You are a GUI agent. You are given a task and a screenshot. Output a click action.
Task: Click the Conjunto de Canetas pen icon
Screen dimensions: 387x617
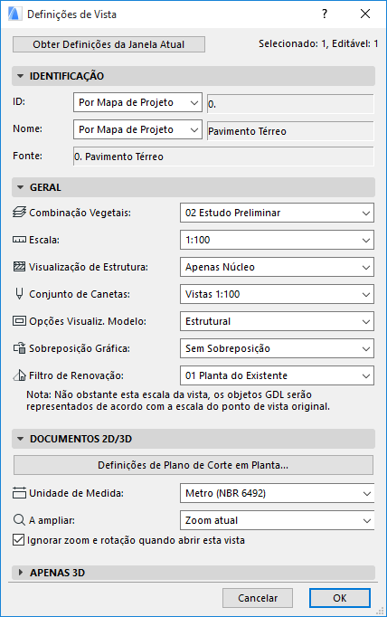click(19, 294)
